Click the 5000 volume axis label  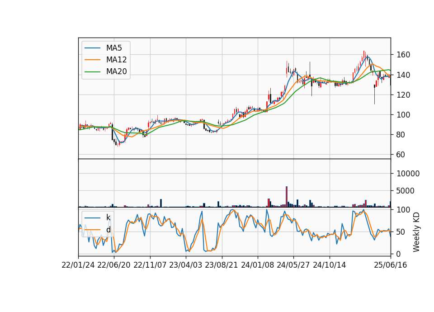[x=406, y=191]
